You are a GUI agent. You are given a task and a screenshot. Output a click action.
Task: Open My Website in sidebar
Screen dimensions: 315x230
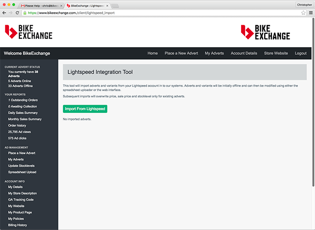coord(16,206)
